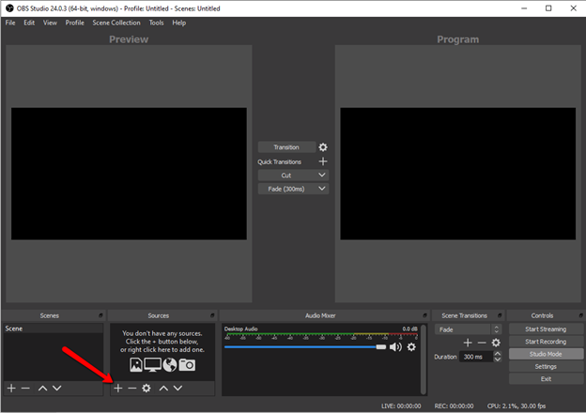Undock the Scene Transitions panel float icon
This screenshot has height=413, width=586.
coord(500,315)
